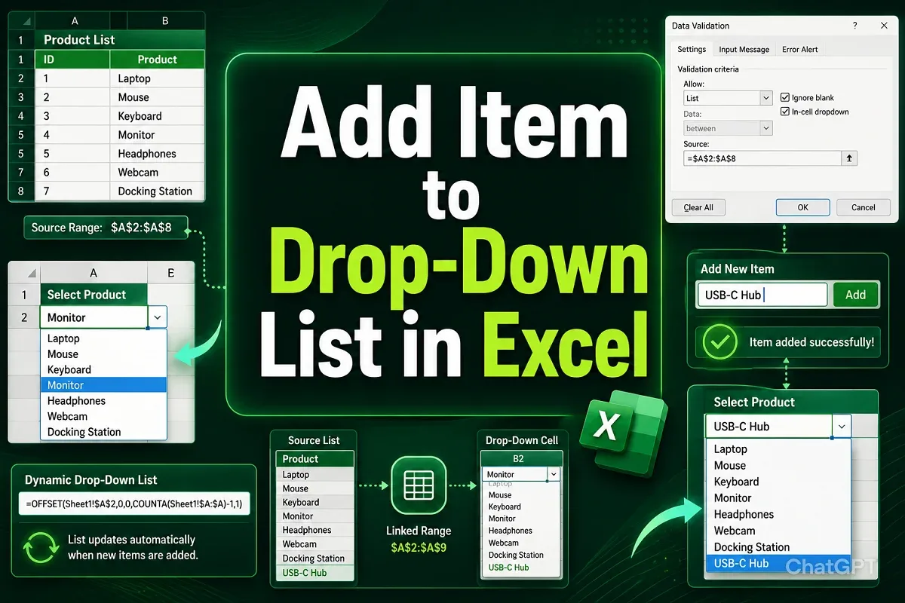Toggle the In-cell dropdown checkbox

[x=784, y=112]
